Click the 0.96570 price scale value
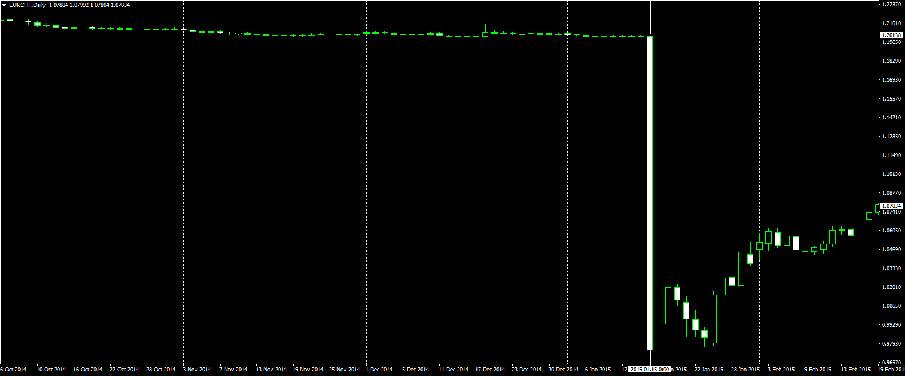The image size is (906, 377). click(x=891, y=363)
